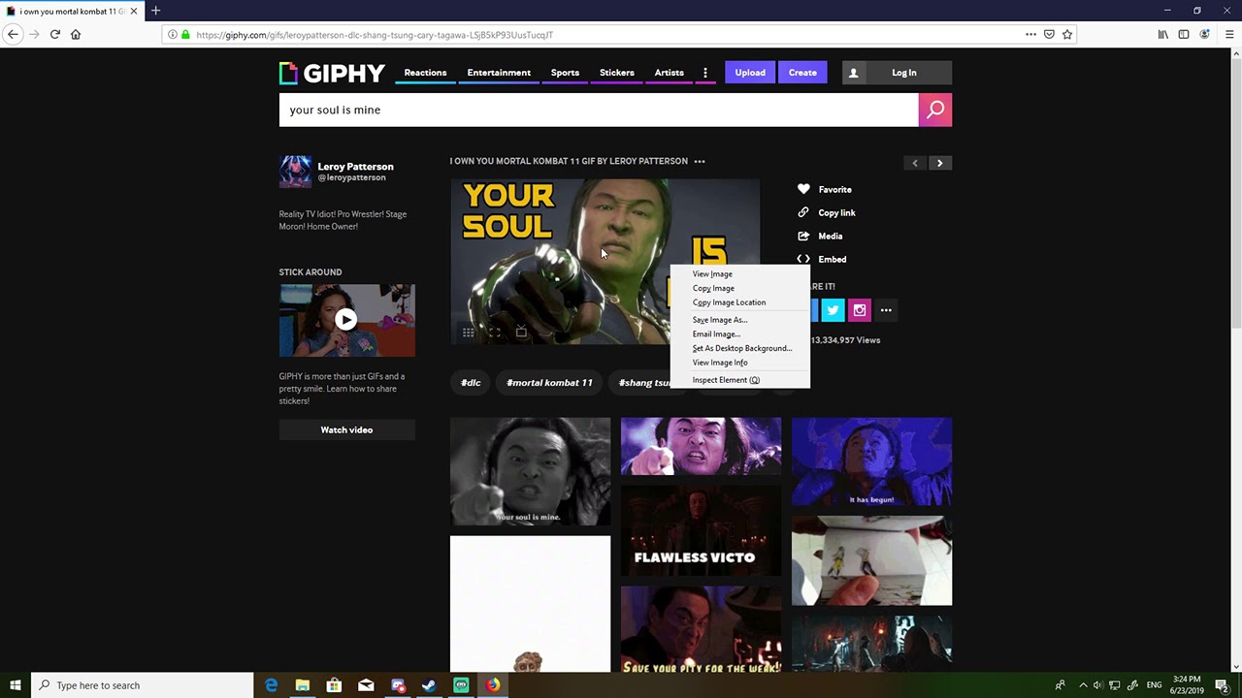
Task: Open a new browser tab
Action: pos(155,11)
